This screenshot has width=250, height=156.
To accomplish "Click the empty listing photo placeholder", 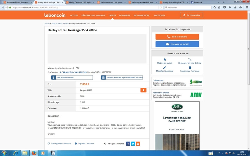I will tap(97, 49).
